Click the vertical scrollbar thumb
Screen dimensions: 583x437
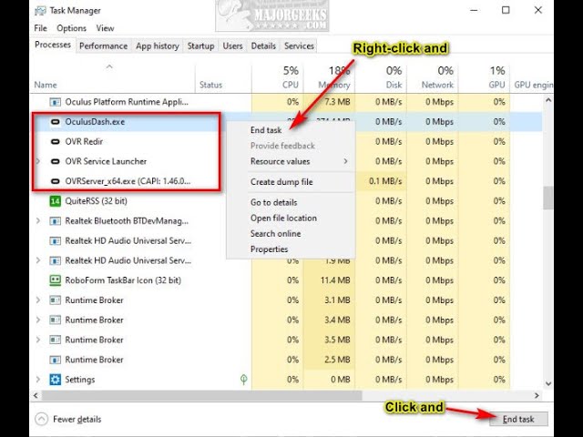[548, 198]
